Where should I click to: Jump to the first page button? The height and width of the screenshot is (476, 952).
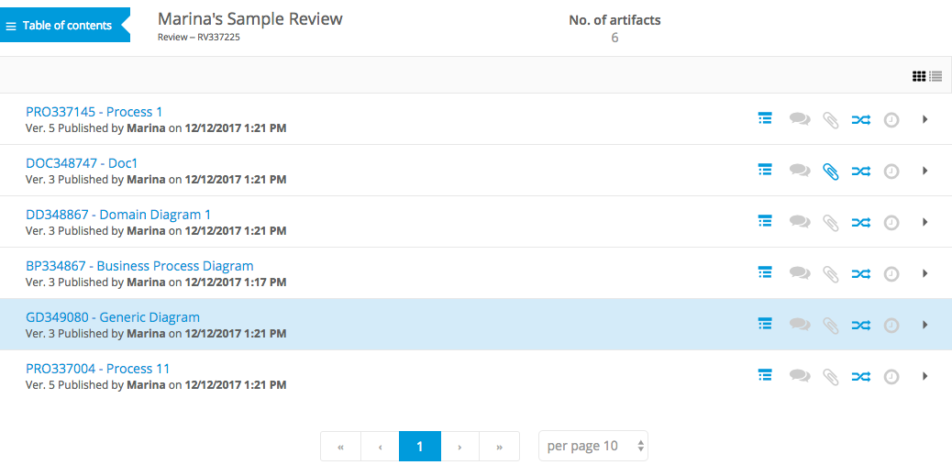pos(340,447)
